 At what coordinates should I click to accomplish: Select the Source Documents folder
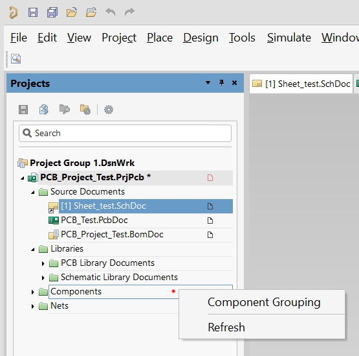pos(87,192)
